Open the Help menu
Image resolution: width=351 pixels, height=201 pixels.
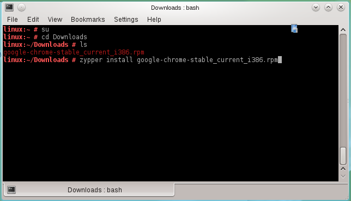click(154, 20)
